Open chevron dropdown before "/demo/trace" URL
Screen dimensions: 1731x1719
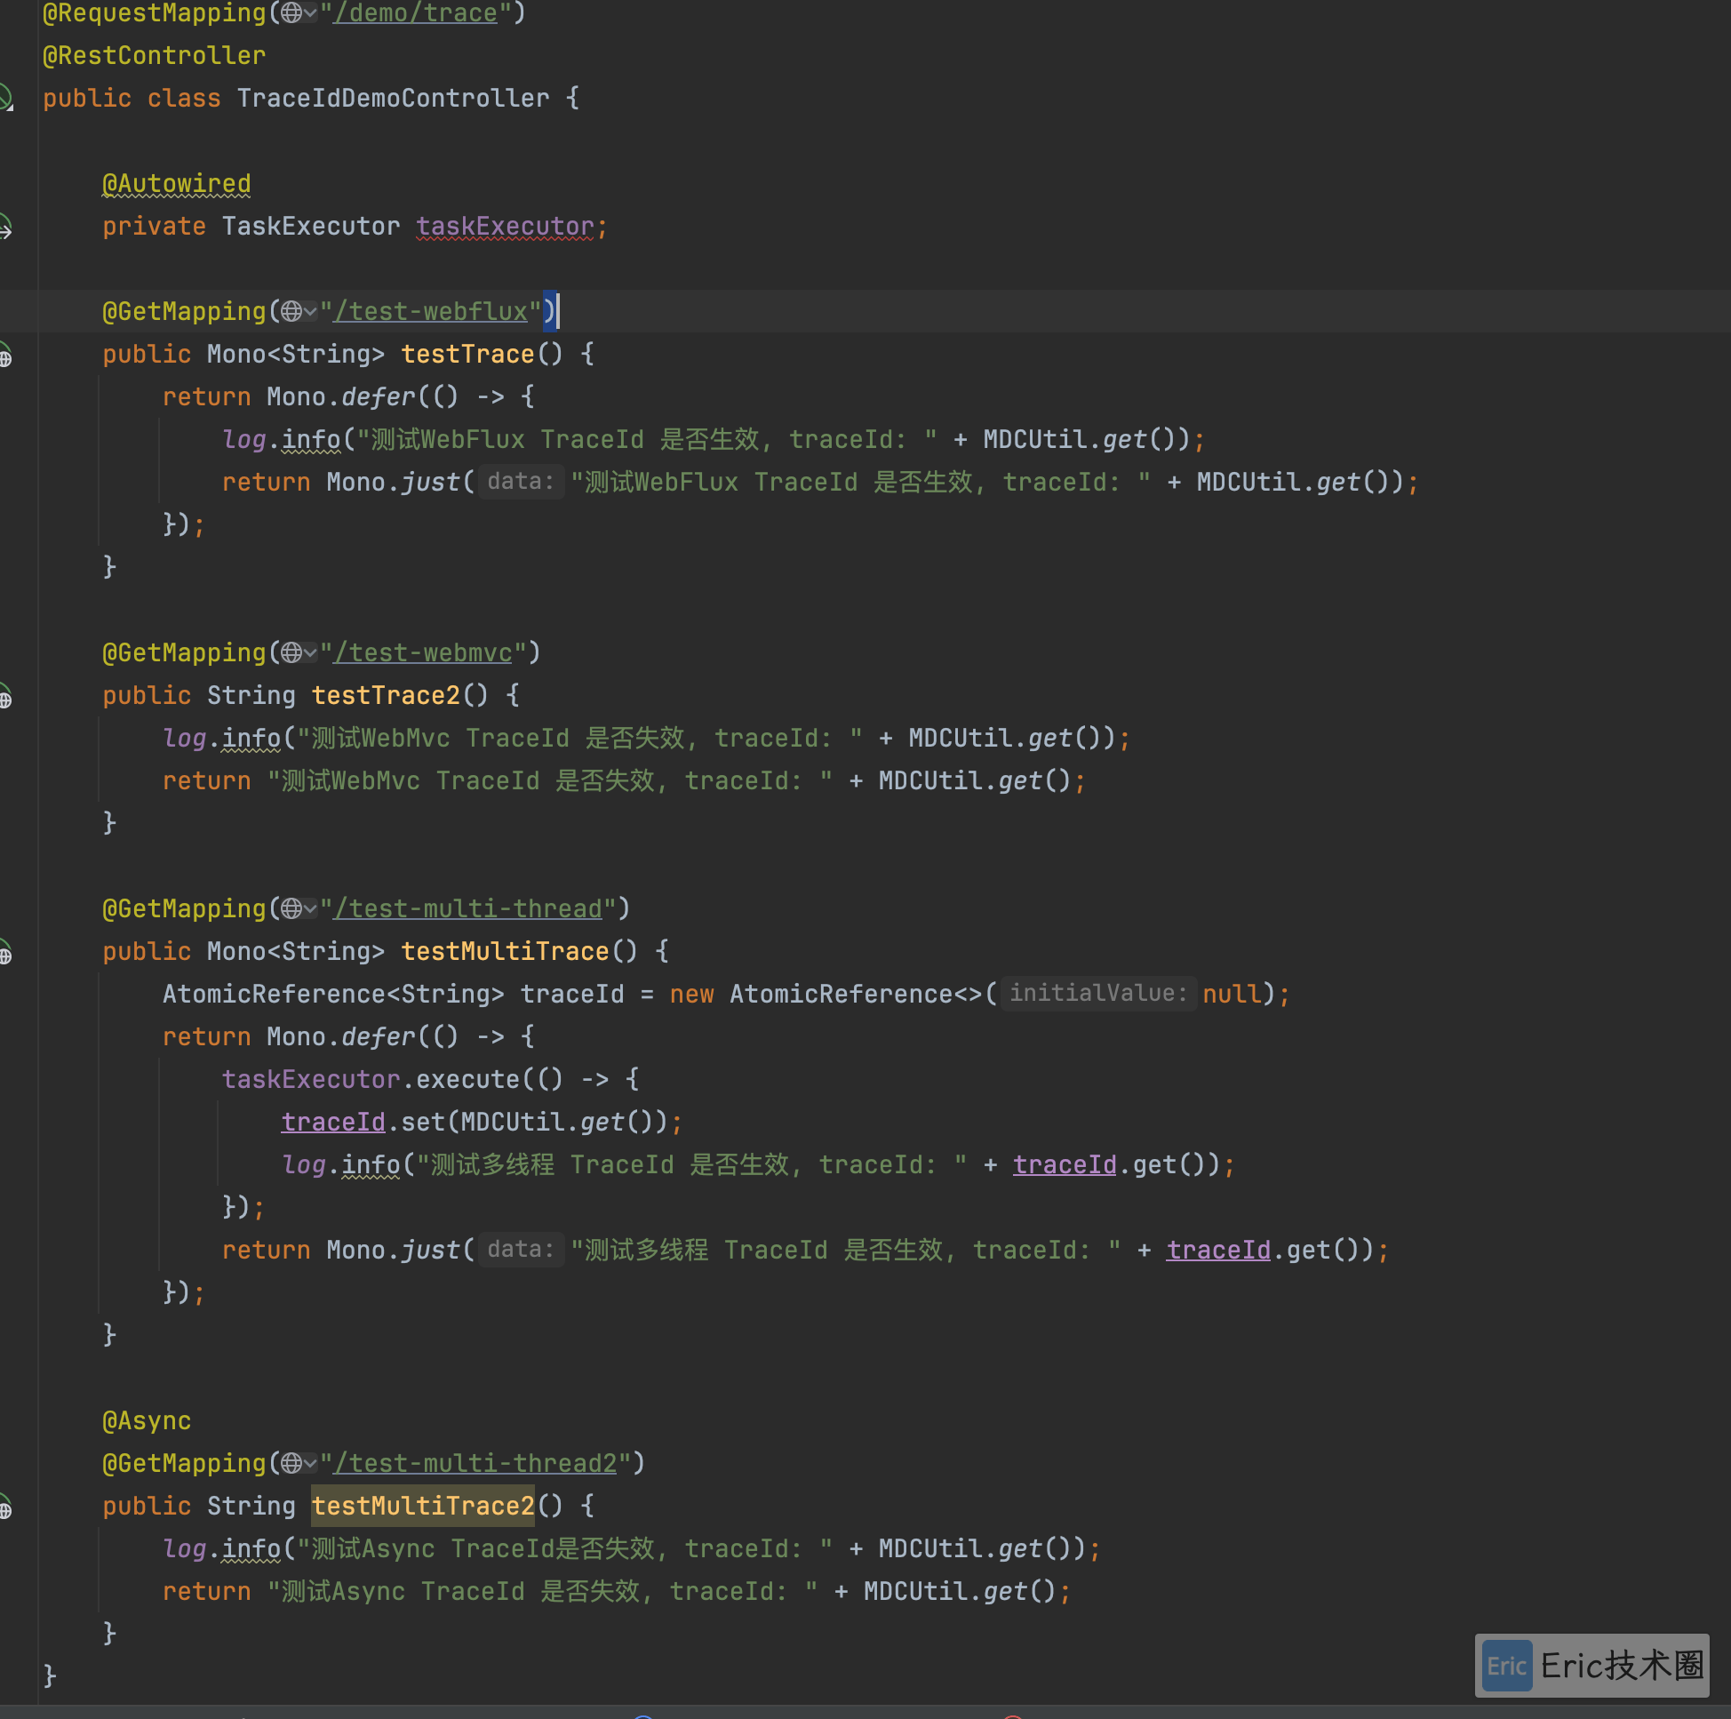click(x=310, y=13)
